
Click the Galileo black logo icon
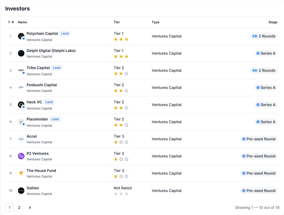point(21,191)
